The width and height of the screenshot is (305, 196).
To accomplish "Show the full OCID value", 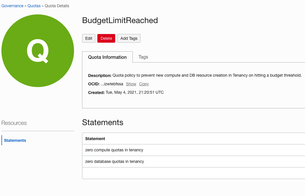I will tap(131, 84).
